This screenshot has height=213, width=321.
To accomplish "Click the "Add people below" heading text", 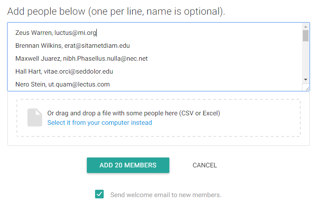I will [x=116, y=11].
